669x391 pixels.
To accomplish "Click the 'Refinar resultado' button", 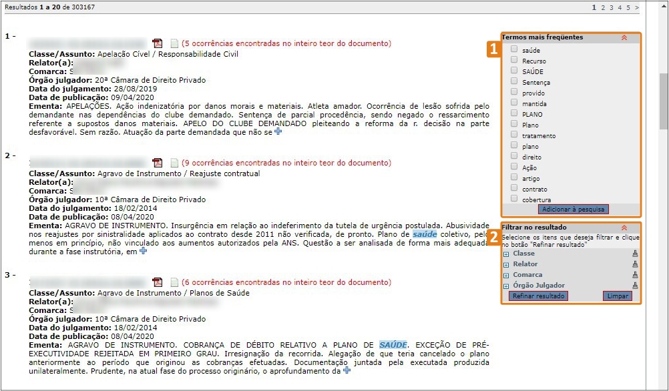I will [x=538, y=296].
